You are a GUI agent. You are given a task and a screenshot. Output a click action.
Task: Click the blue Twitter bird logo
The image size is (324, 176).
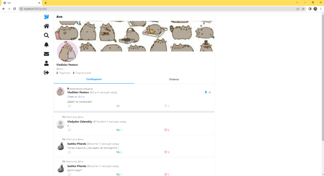pos(46,17)
